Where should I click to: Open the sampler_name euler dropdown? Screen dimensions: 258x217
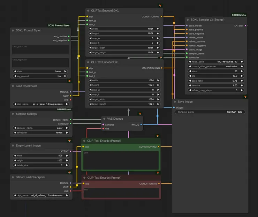[41, 128]
